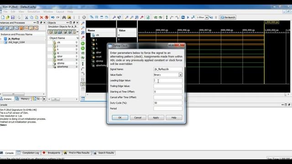Switch to the Compilation Log tab

click(28, 153)
